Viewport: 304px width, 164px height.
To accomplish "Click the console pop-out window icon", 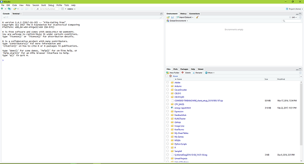I will 161,14.
